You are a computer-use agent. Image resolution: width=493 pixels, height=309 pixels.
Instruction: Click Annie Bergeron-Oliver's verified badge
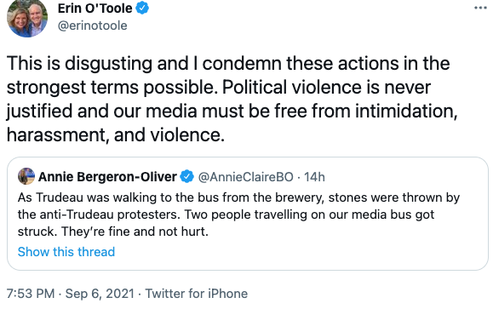pos(187,176)
